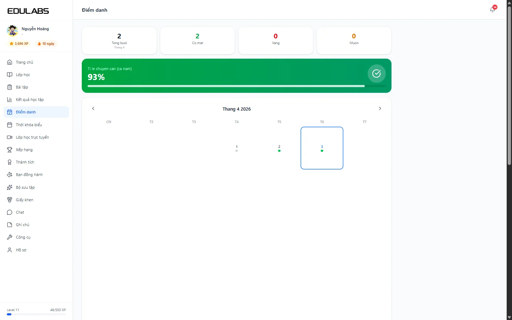Click the 46/550 XP label
This screenshot has width=512, height=320.
58,310
